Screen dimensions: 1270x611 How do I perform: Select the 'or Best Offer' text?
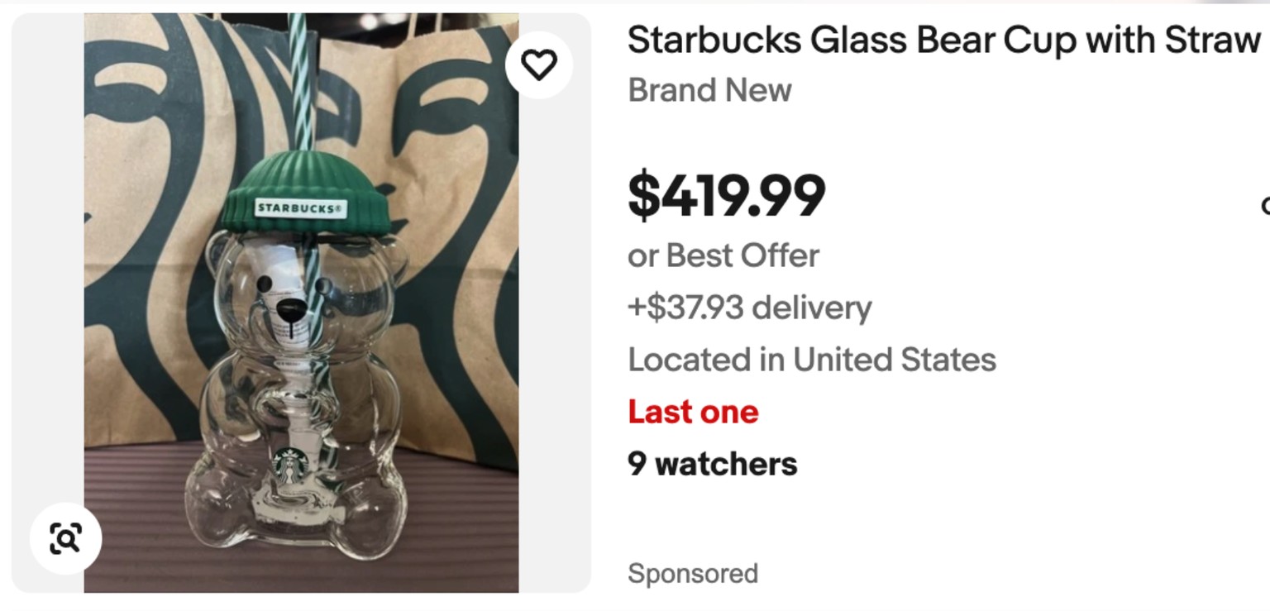(723, 255)
